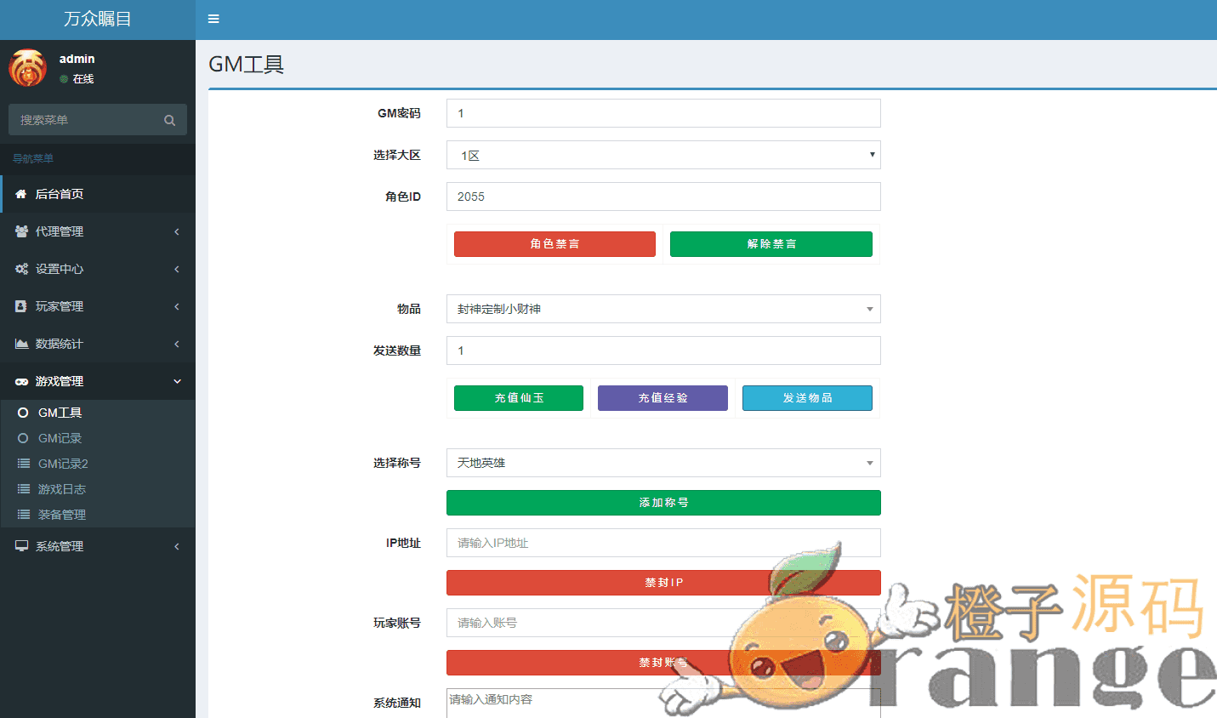The image size is (1217, 718).
Task: Click the monitor icon beside 系统管理
Action: point(21,546)
